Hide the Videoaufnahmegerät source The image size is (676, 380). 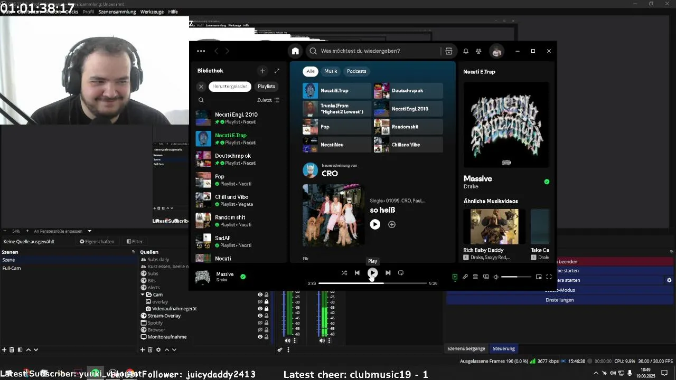click(260, 309)
